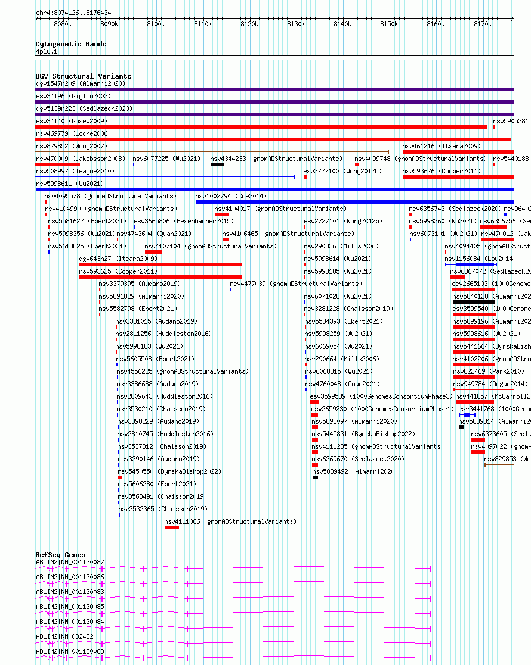Open the nsv4111285 gnomAD variant label
This screenshot has width=531, height=665.
(378, 446)
